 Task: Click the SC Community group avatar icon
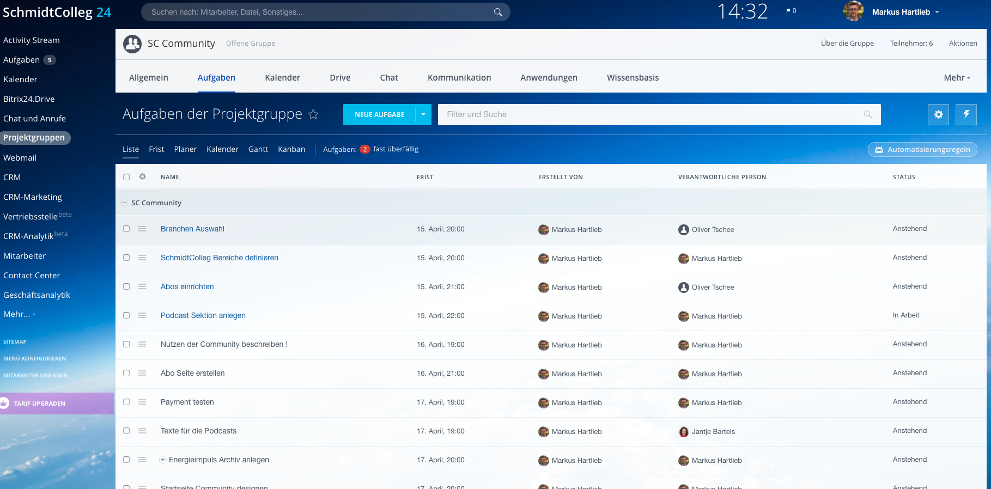coord(132,44)
